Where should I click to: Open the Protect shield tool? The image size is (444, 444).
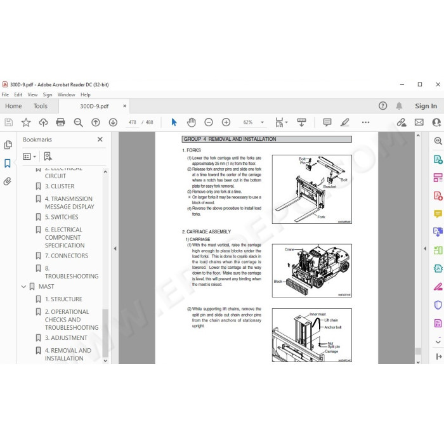point(438,305)
